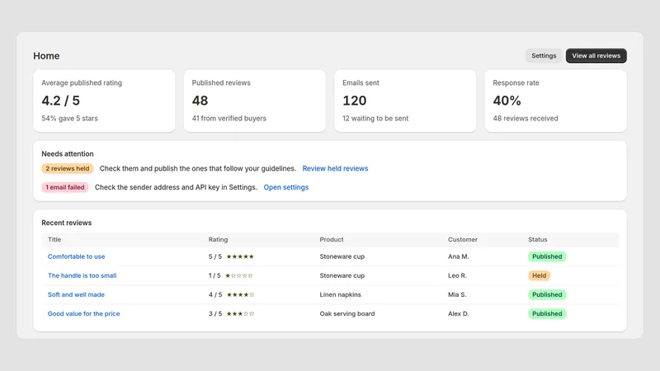660x371 pixels.
Task: Click the customer name 'Ana M.'
Action: (x=459, y=256)
